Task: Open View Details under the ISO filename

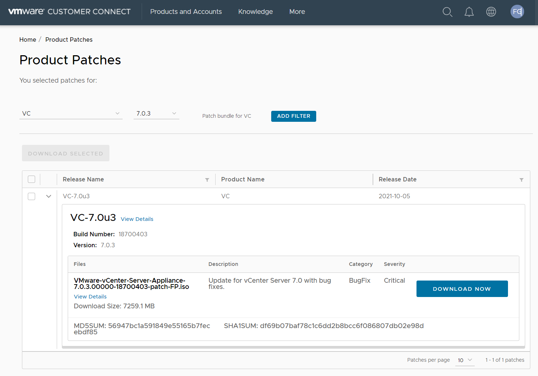Action: 90,297
